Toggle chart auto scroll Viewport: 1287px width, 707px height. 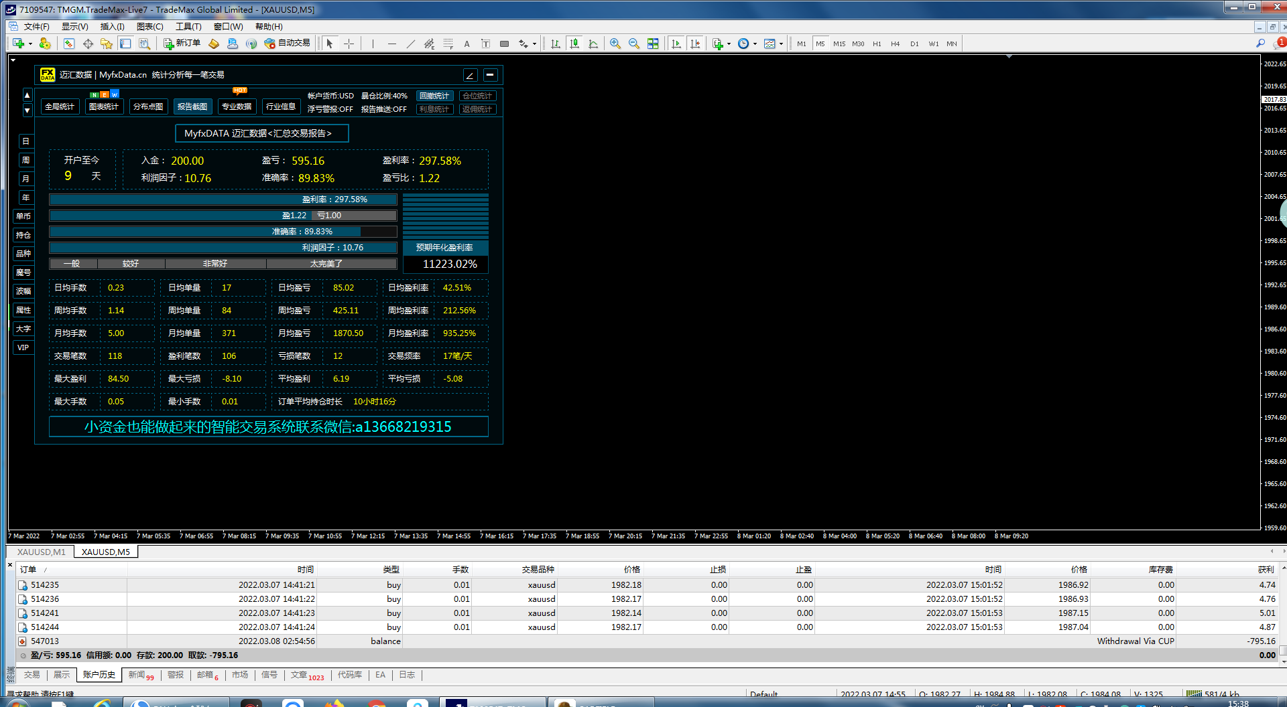click(x=676, y=44)
